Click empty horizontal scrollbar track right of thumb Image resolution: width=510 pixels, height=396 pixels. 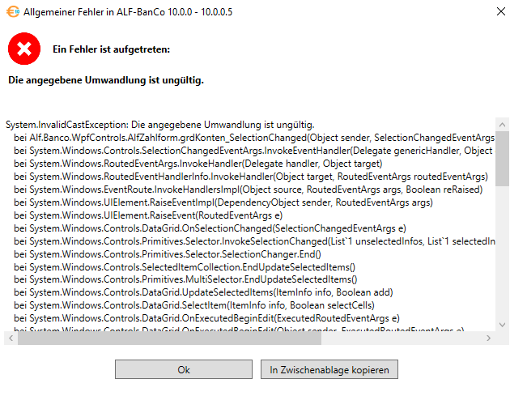402,338
